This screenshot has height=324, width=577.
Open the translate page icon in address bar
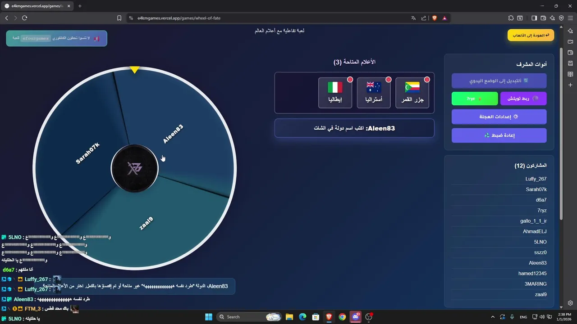tap(413, 18)
